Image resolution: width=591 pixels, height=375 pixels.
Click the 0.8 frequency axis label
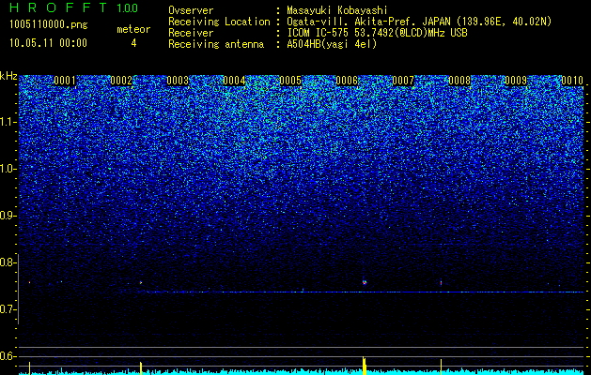click(x=8, y=262)
